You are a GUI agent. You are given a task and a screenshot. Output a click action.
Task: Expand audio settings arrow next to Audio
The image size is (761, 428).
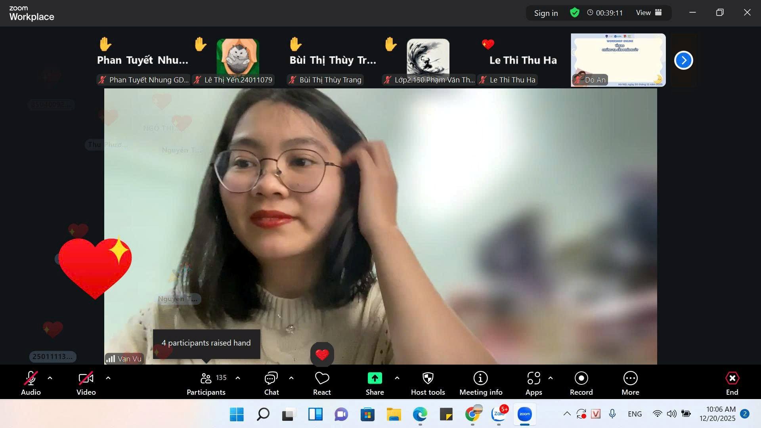[50, 378]
